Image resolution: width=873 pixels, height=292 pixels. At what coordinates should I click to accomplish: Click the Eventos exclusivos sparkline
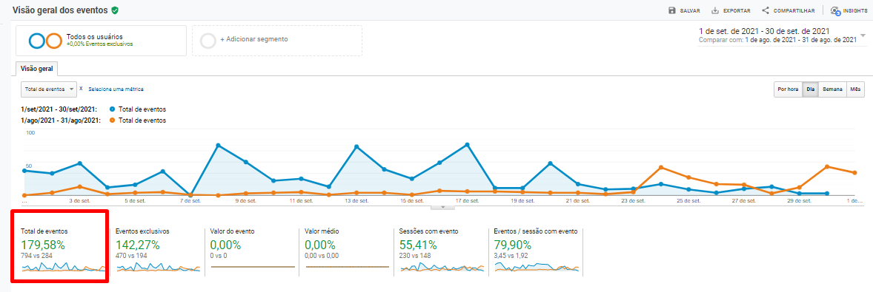(x=158, y=268)
